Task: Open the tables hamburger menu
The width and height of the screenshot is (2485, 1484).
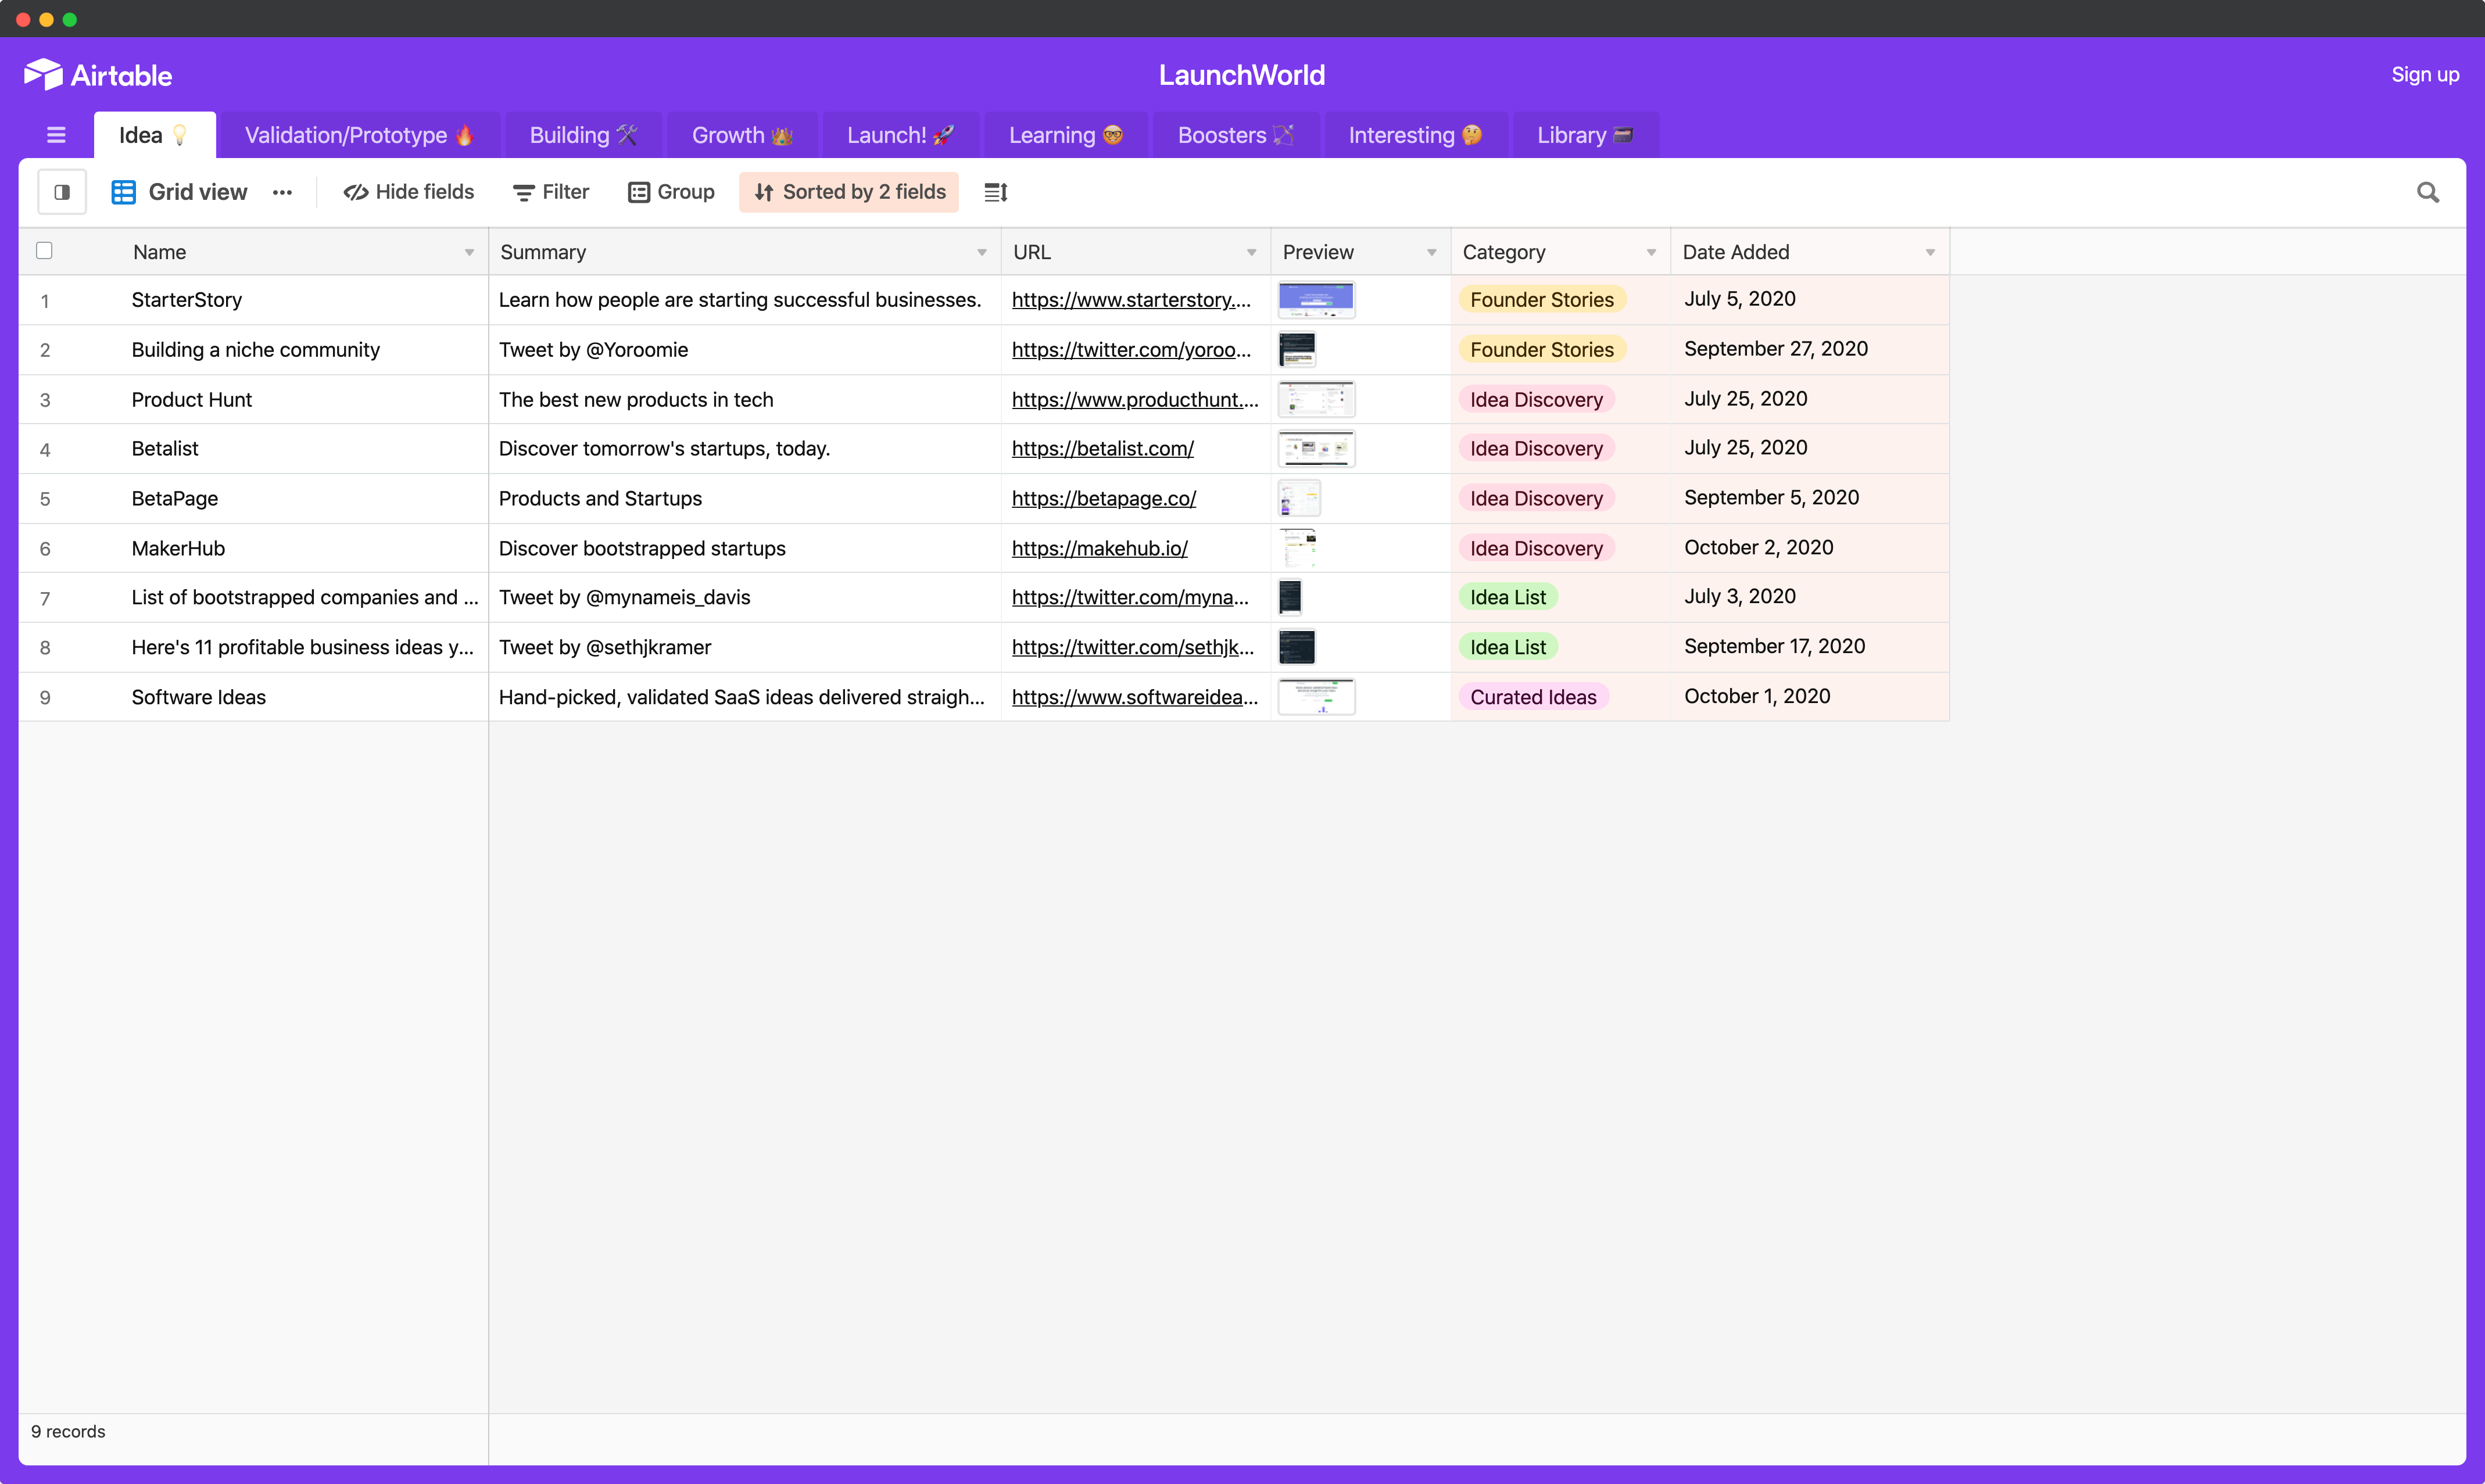Action: point(56,135)
